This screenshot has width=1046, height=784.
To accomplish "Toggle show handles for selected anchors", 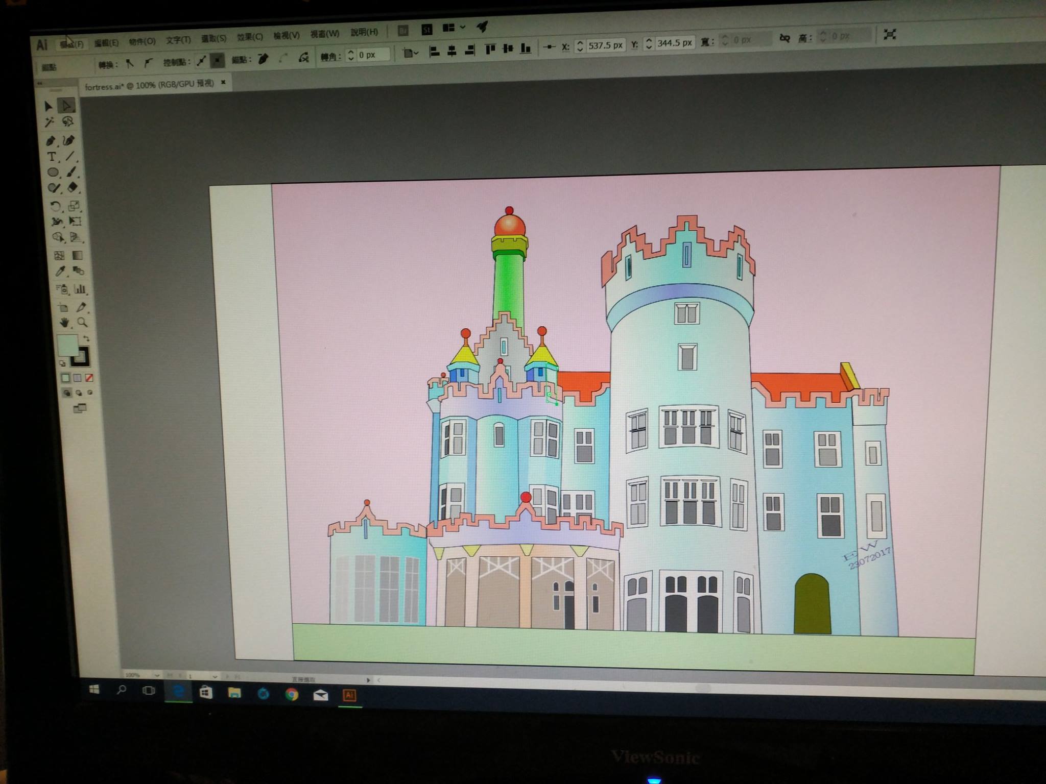I will click(x=201, y=61).
